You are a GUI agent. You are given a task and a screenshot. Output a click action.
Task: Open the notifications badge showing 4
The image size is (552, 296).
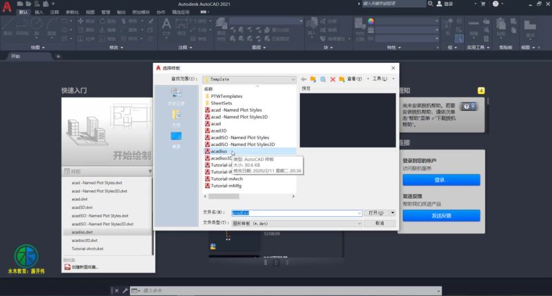click(x=481, y=91)
